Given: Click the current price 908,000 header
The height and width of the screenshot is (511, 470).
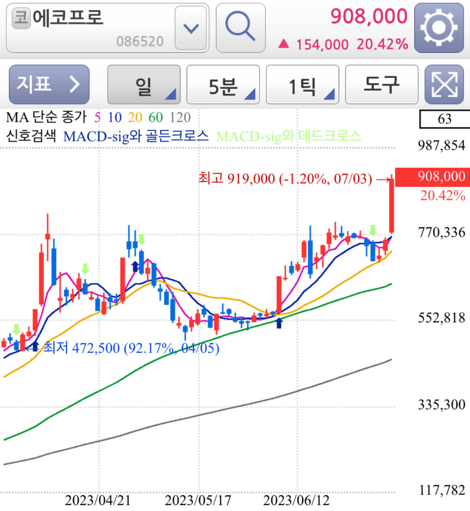Looking at the screenshot, I should pos(369,16).
